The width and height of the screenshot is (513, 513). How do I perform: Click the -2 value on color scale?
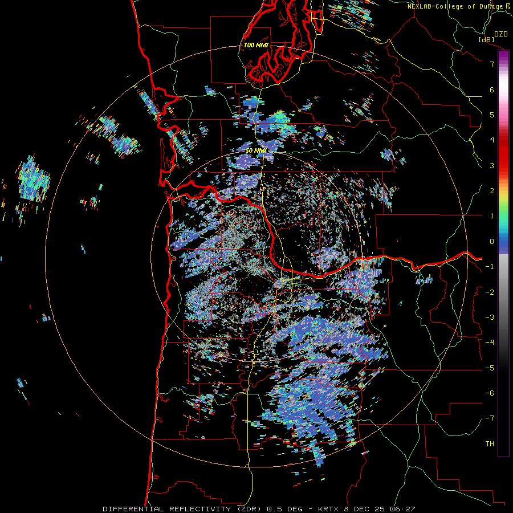point(490,292)
